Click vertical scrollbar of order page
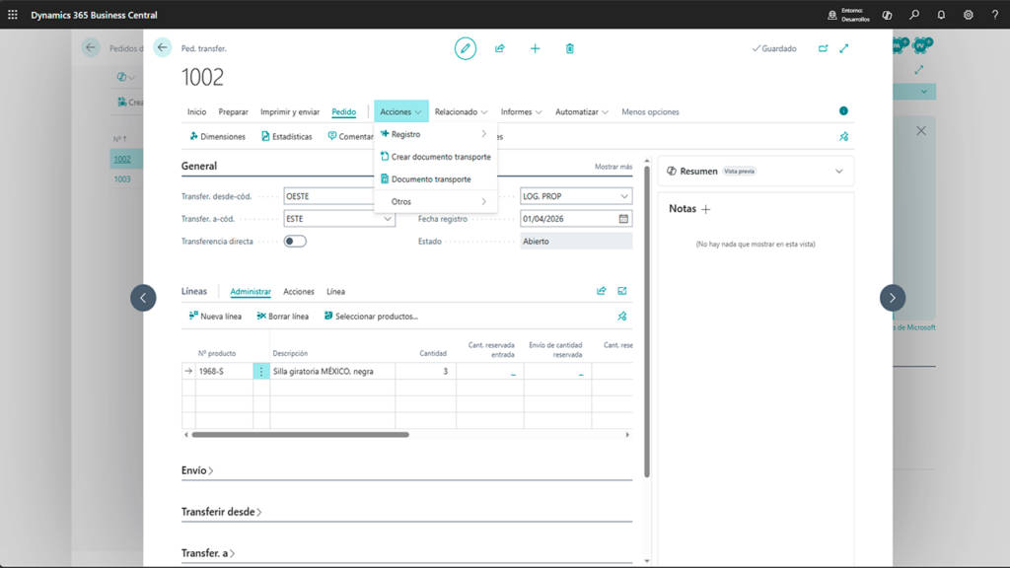The image size is (1010, 568). [647, 322]
